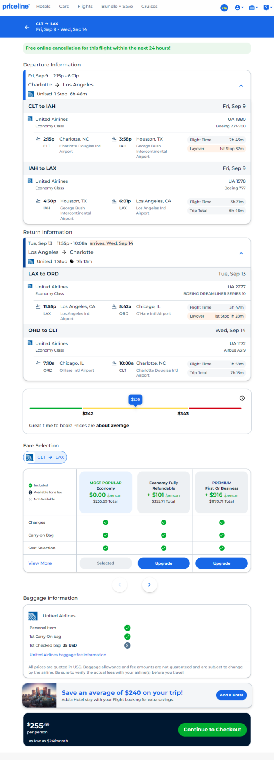Screen dimensions: 274x760
Task: Click the 'UA 2277' flight number
Action: 237,287
